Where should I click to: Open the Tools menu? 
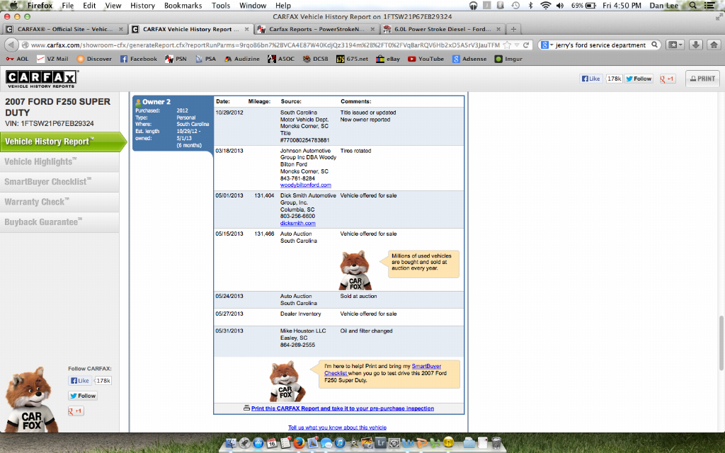221,6
